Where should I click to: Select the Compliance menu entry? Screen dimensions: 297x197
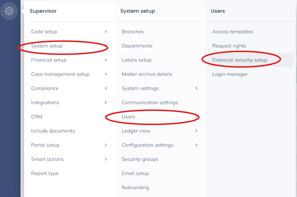pyautogui.click(x=45, y=88)
